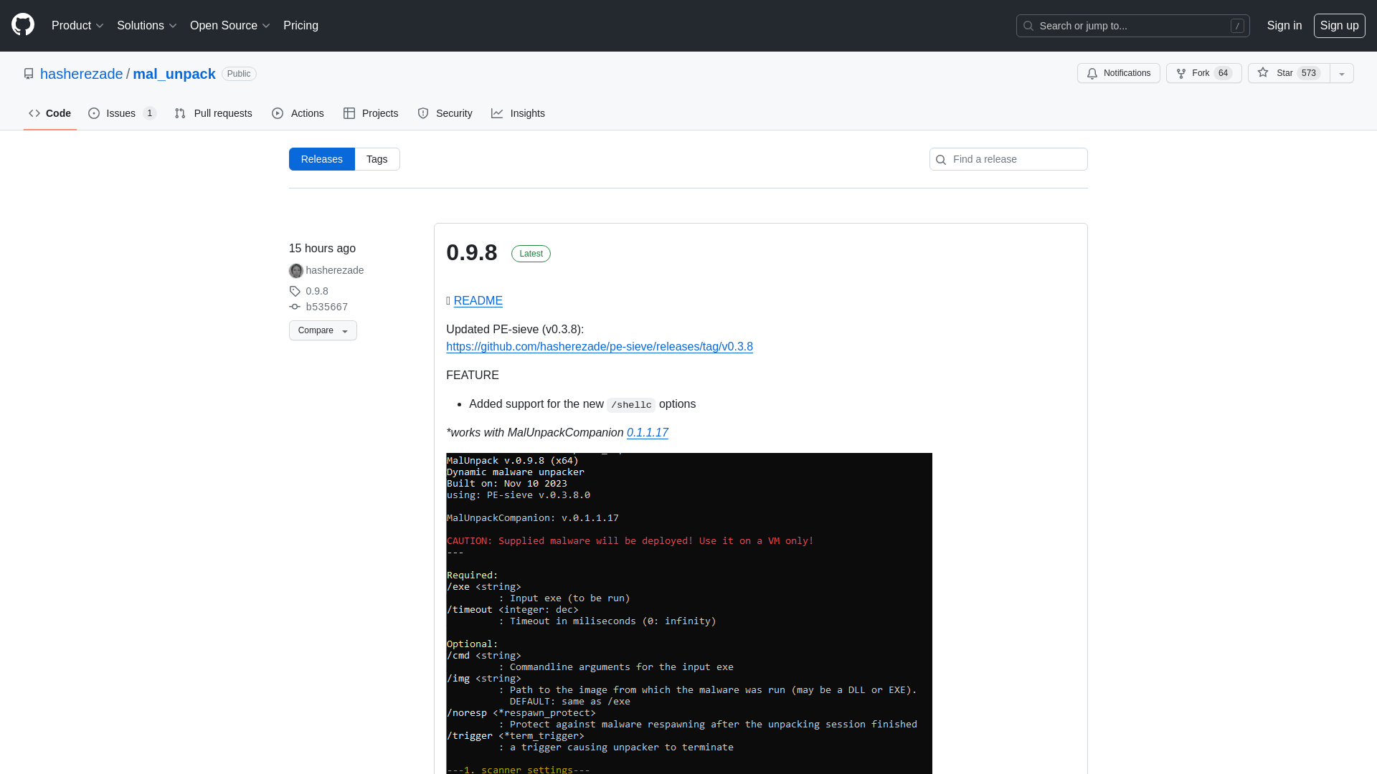The height and width of the screenshot is (774, 1377).
Task: Click the Issues tab icon
Action: coord(95,113)
